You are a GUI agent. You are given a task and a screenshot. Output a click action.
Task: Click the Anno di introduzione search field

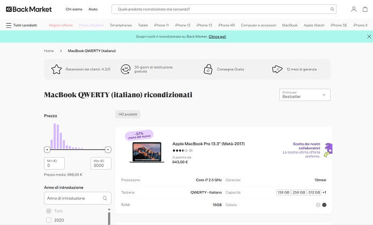tap(78, 198)
